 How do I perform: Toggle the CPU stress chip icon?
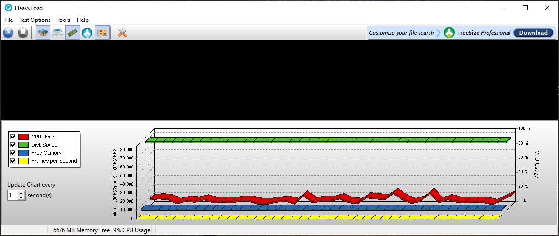(43, 33)
